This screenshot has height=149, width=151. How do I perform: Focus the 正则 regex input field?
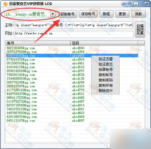[x=74, y=25]
